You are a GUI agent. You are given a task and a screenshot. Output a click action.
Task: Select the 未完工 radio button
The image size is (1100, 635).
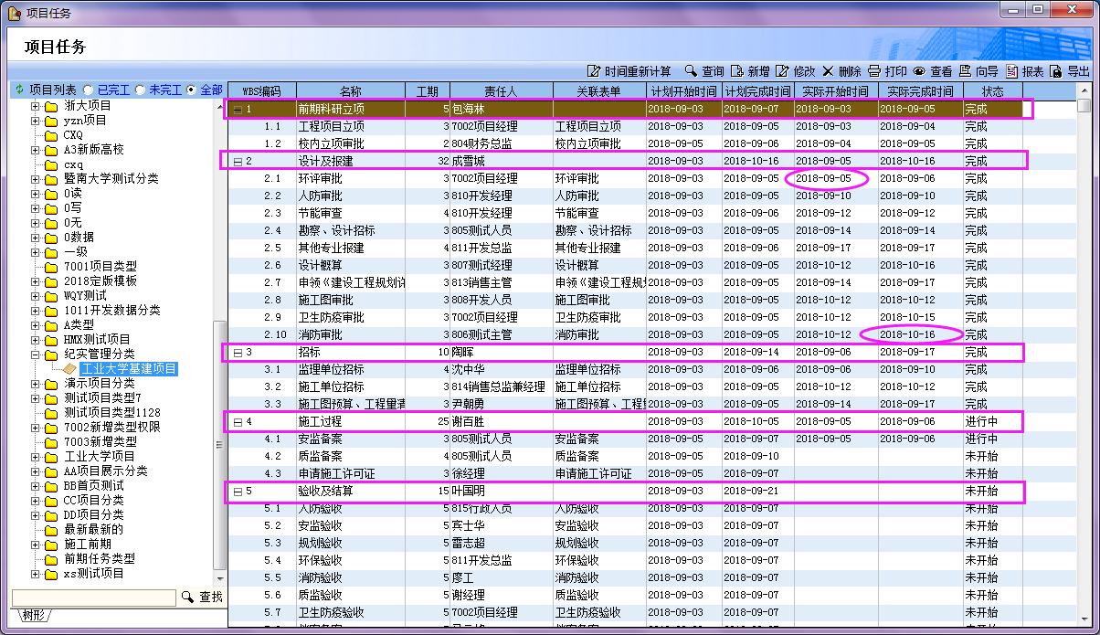tap(140, 90)
